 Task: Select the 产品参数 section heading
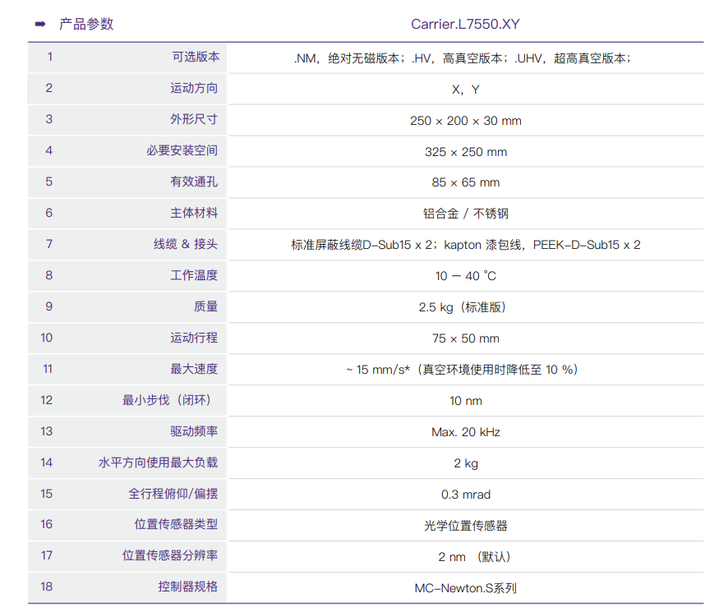[x=86, y=24]
